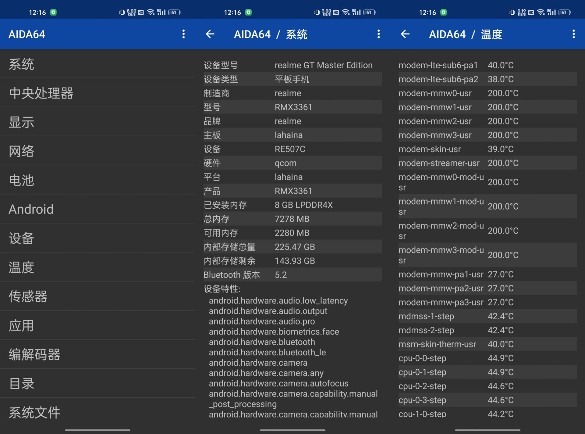
Task: Select modem-mmw2-mod-usr temperature row
Action: click(487, 231)
